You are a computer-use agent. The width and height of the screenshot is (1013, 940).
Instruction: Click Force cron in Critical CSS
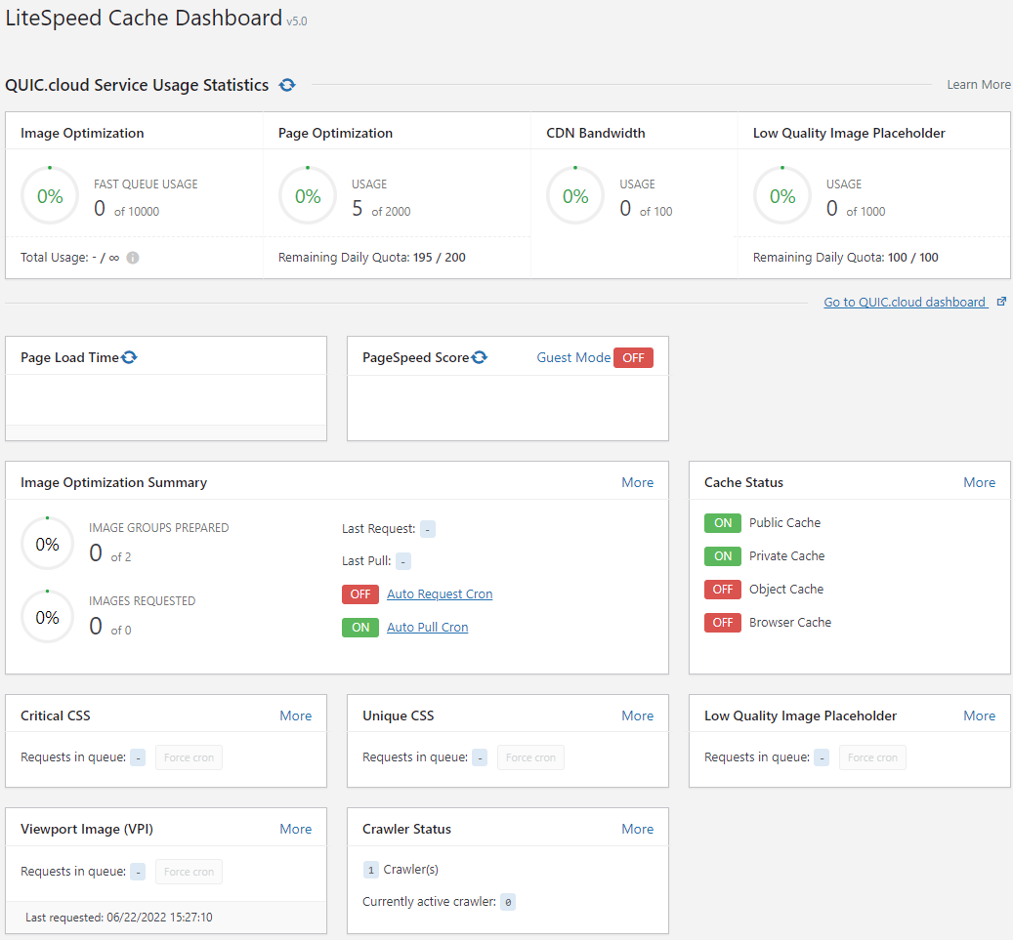pyautogui.click(x=189, y=757)
